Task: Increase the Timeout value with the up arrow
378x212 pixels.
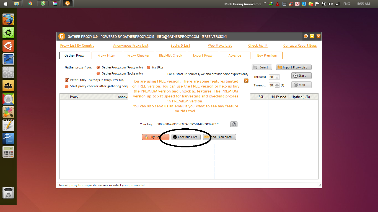Action: coord(277,84)
